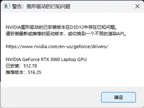The height and width of the screenshot is (108, 144).
Task: Close the graphics driver warning dialog
Action: click(x=137, y=6)
